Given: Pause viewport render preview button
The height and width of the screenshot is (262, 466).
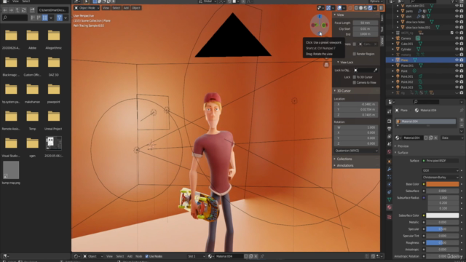Looking at the screenshot, I should click(381, 8).
